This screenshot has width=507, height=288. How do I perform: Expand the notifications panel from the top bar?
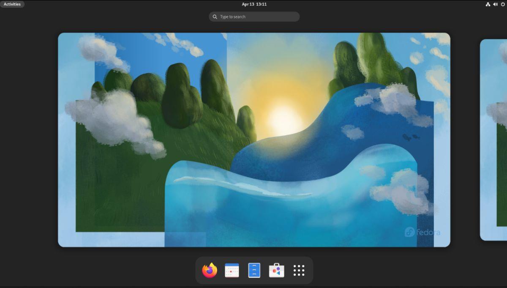tap(253, 4)
